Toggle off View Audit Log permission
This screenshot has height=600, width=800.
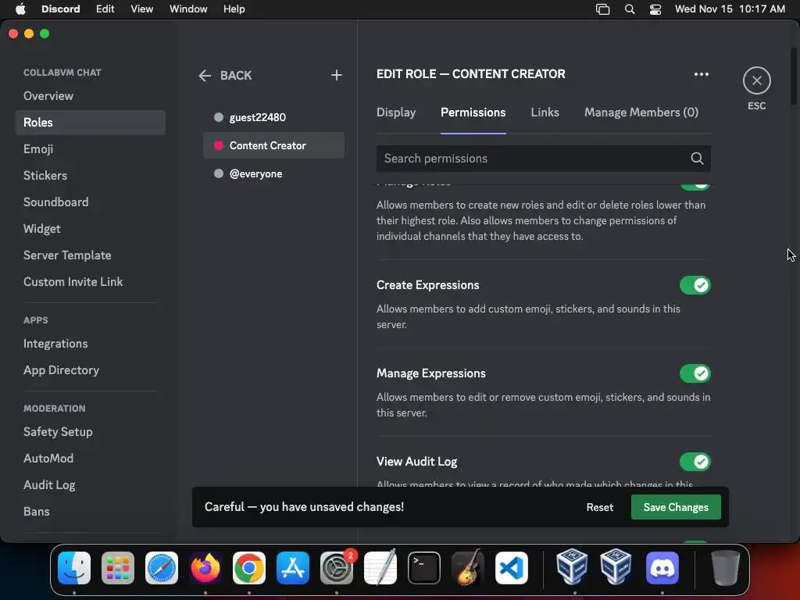point(695,462)
